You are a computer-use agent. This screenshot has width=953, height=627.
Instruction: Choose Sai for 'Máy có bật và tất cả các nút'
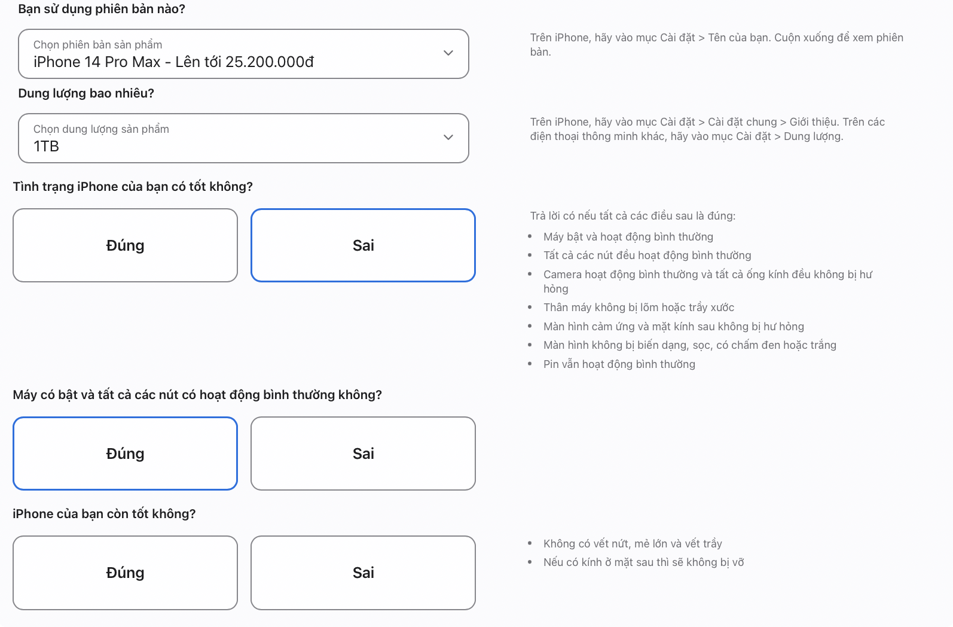363,453
